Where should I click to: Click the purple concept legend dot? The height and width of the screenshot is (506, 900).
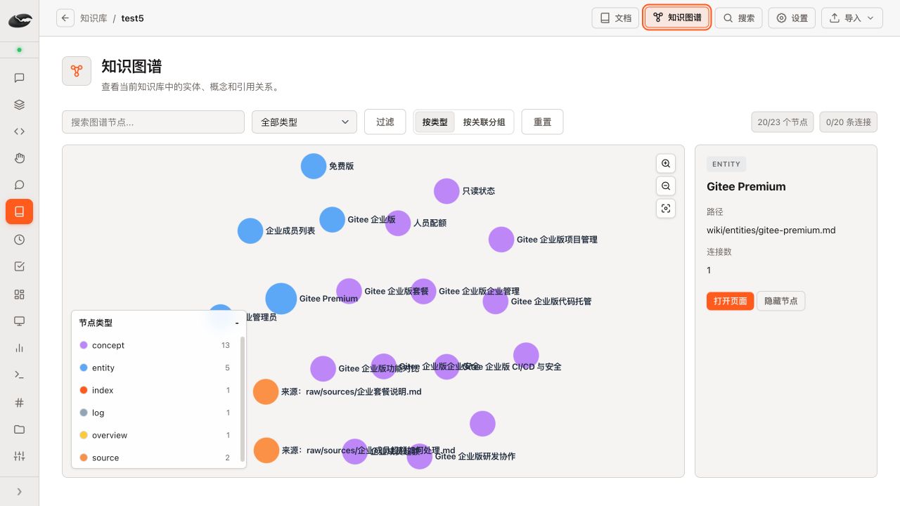click(x=84, y=345)
